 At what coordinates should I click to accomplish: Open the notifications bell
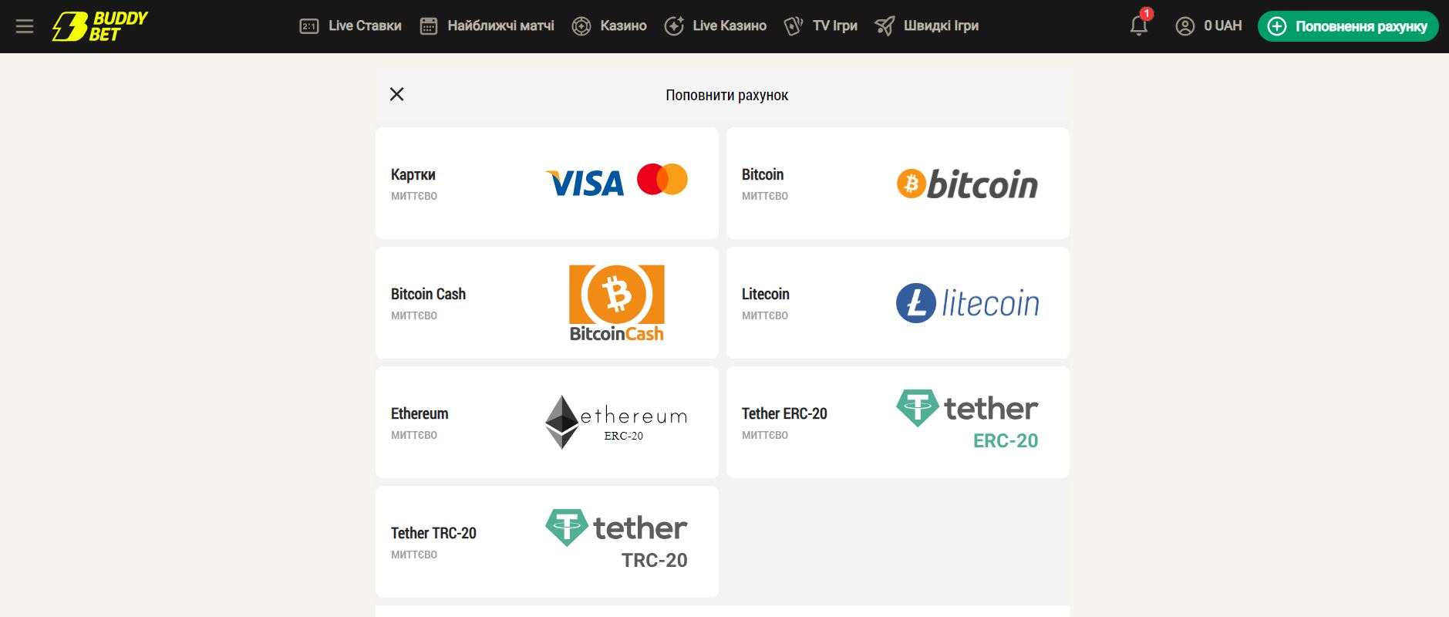[x=1138, y=26]
